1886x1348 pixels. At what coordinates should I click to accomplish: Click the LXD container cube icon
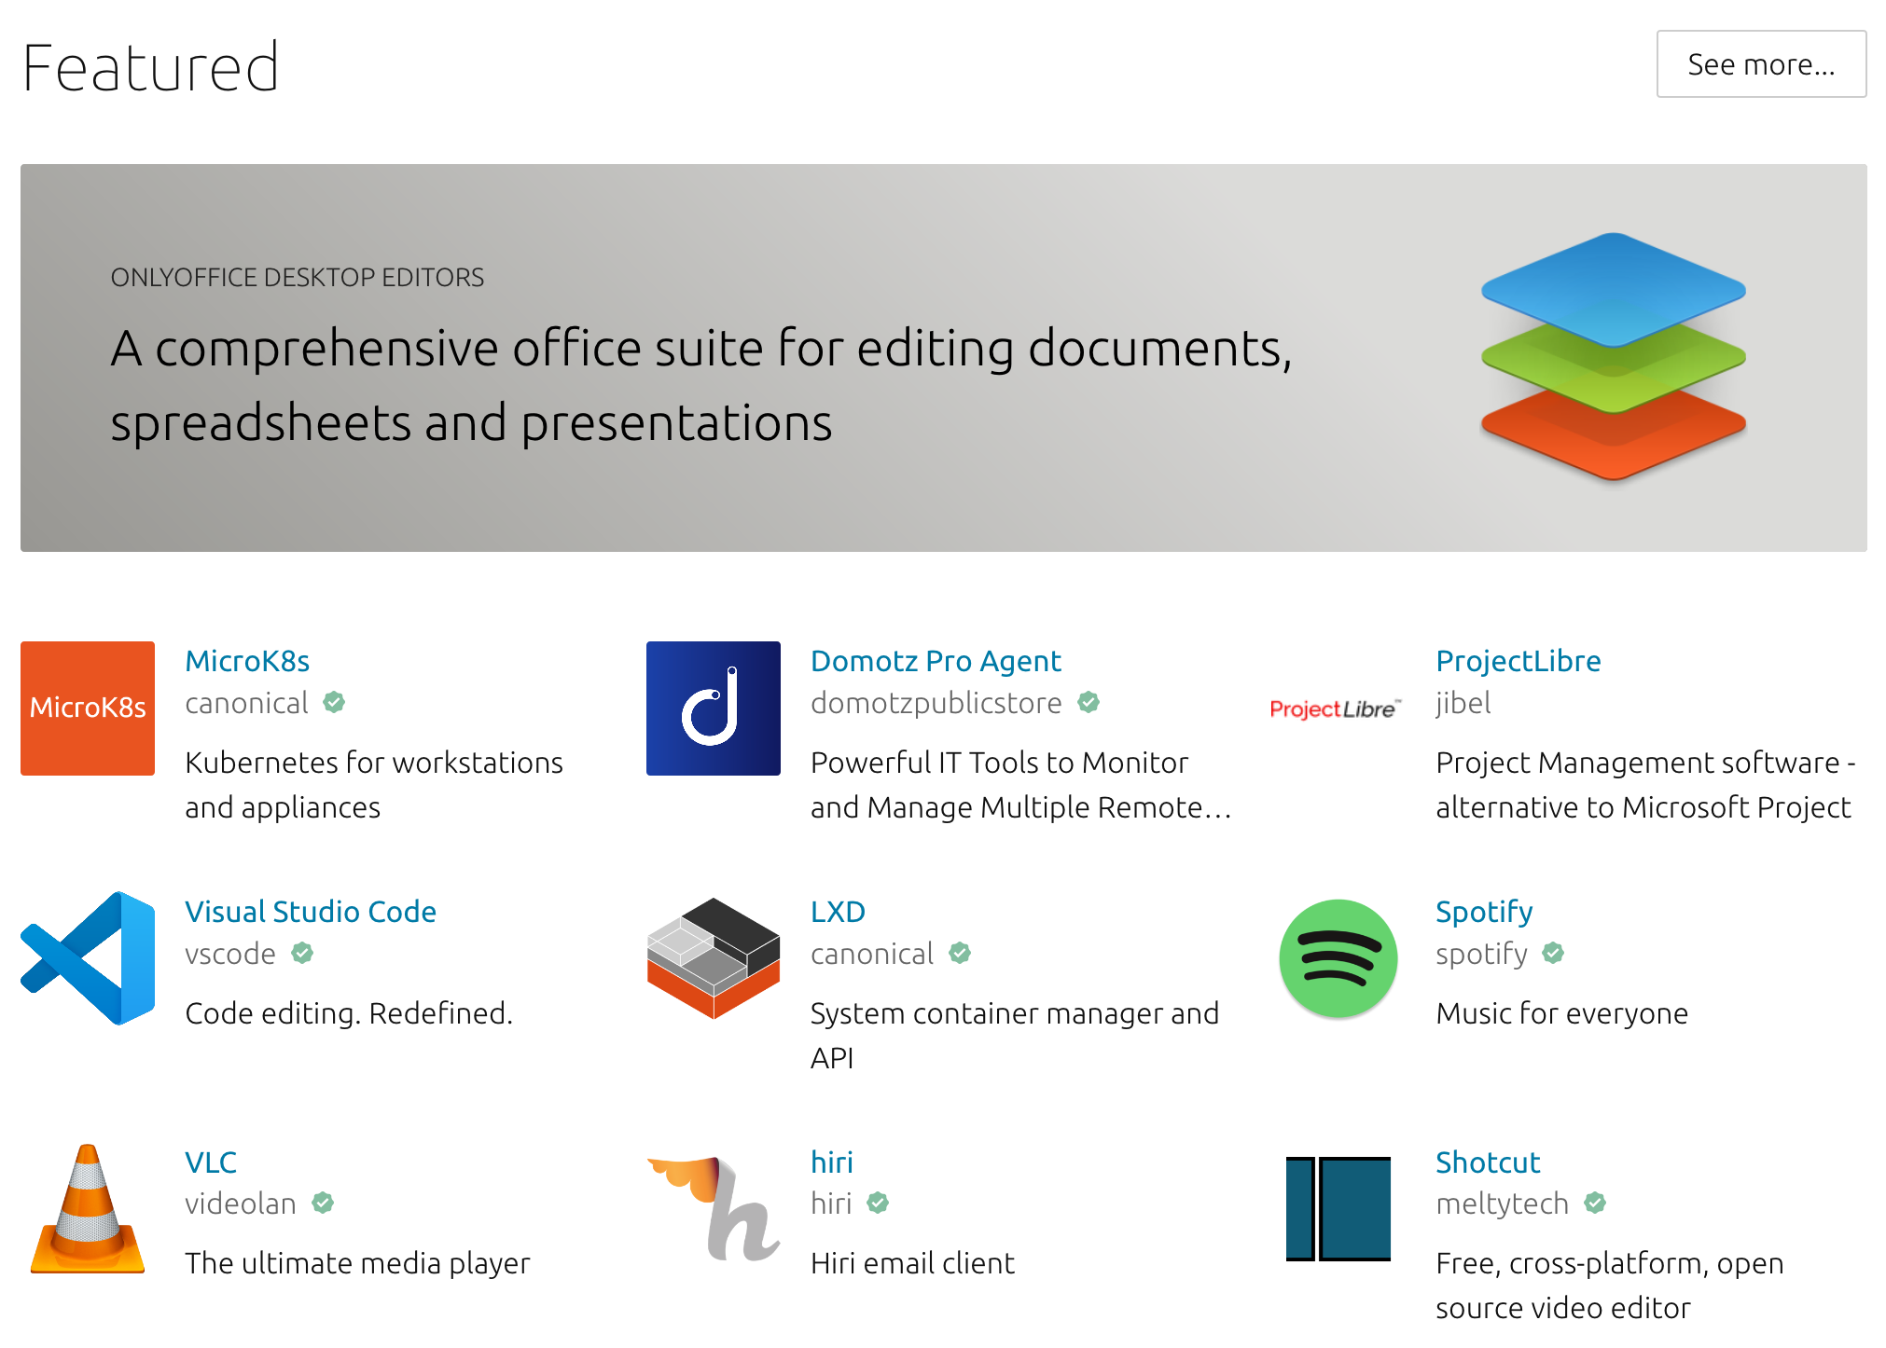pos(713,958)
